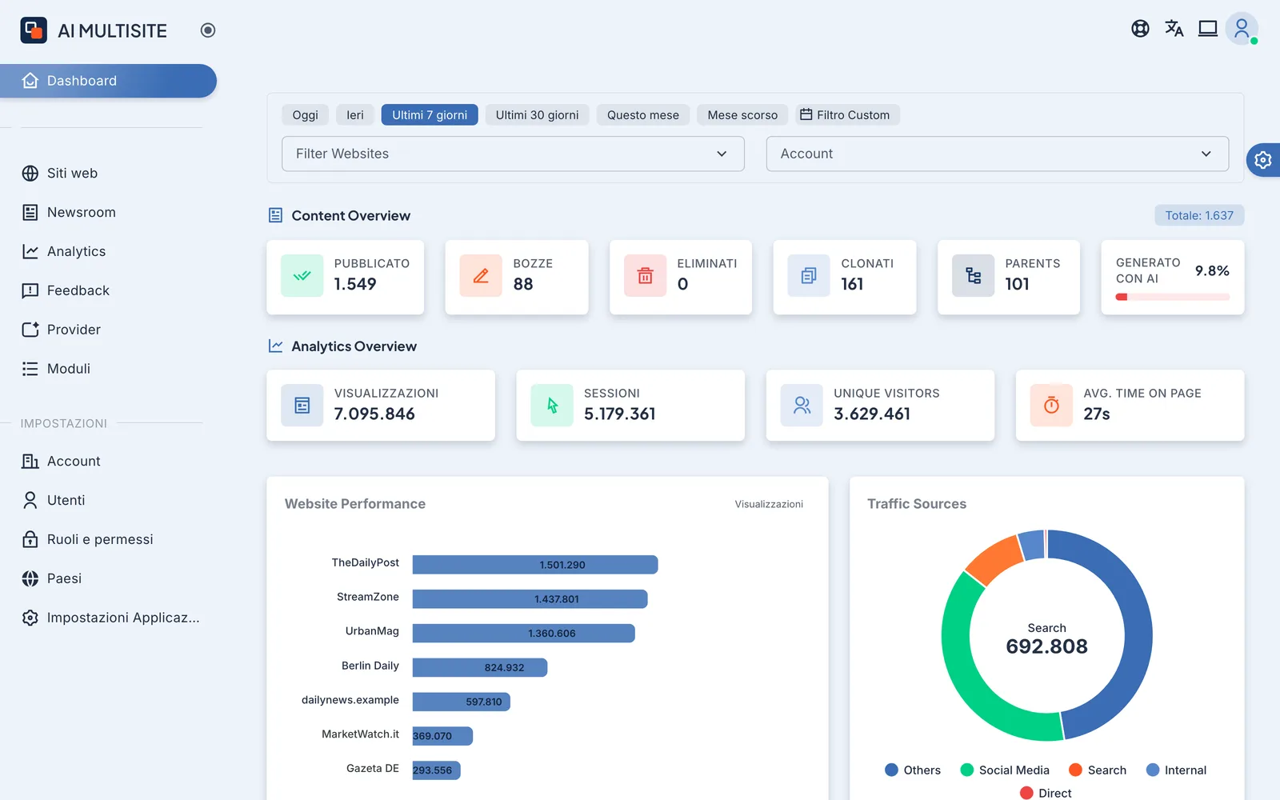The width and height of the screenshot is (1280, 800).
Task: Select Ultimi 30 giorni filter
Action: pos(537,115)
